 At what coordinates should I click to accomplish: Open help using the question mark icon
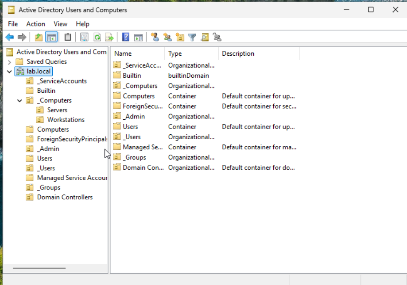tap(125, 37)
